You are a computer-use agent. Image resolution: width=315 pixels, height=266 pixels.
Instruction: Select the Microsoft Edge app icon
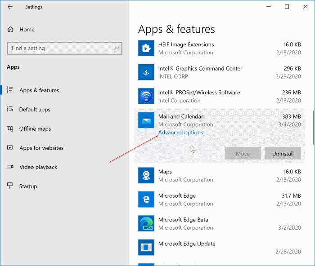(x=146, y=199)
